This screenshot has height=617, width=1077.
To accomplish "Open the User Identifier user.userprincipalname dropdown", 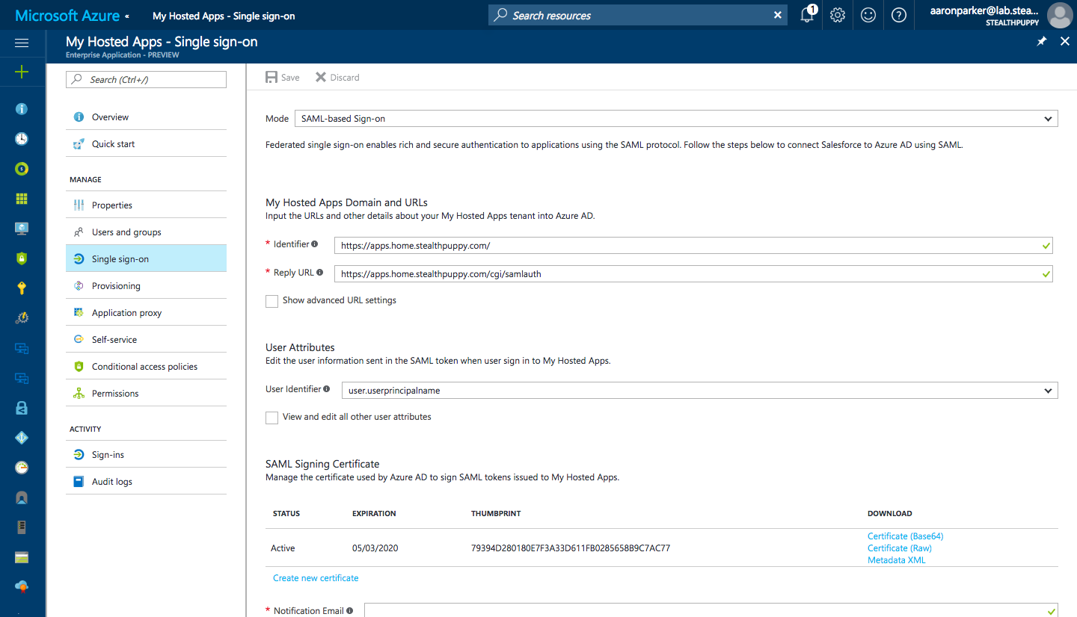I will (699, 390).
